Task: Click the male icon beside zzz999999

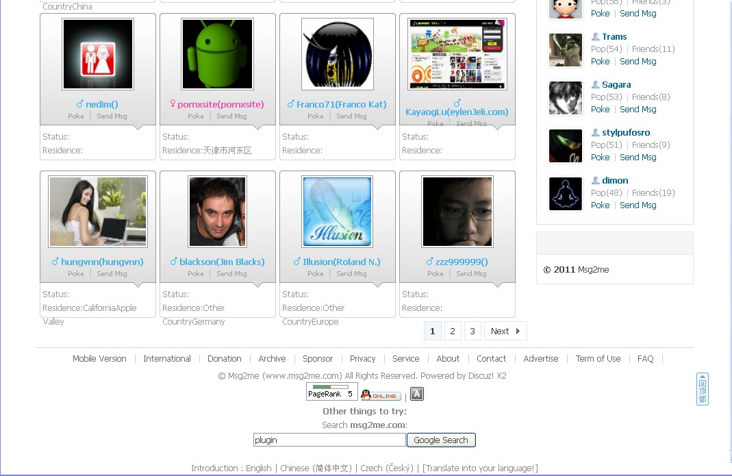Action: tap(430, 261)
